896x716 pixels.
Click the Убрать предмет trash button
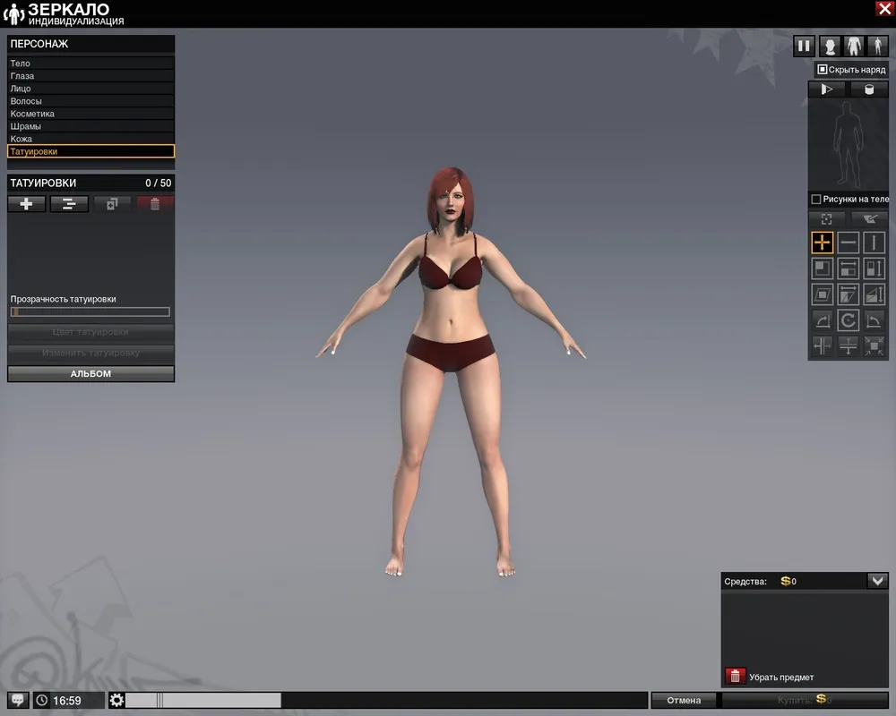tap(736, 677)
